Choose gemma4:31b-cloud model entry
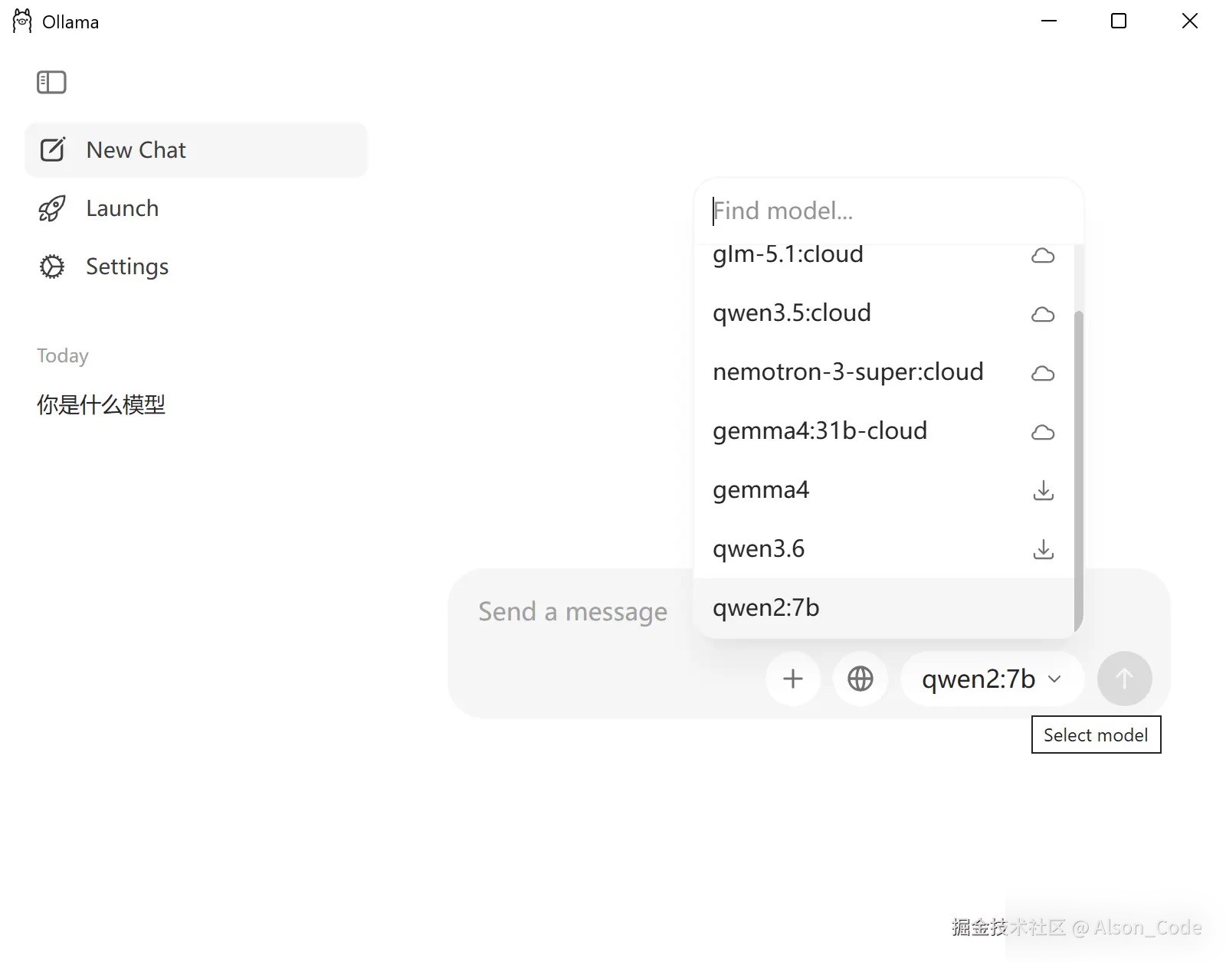Screen dimensions: 1226x962 click(884, 431)
